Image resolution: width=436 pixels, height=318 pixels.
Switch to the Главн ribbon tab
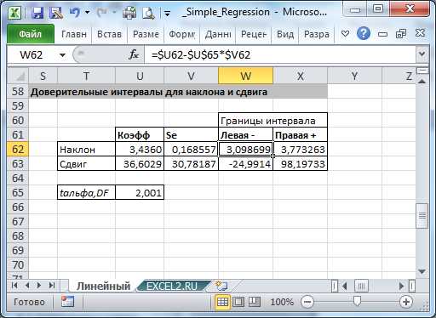tap(74, 34)
